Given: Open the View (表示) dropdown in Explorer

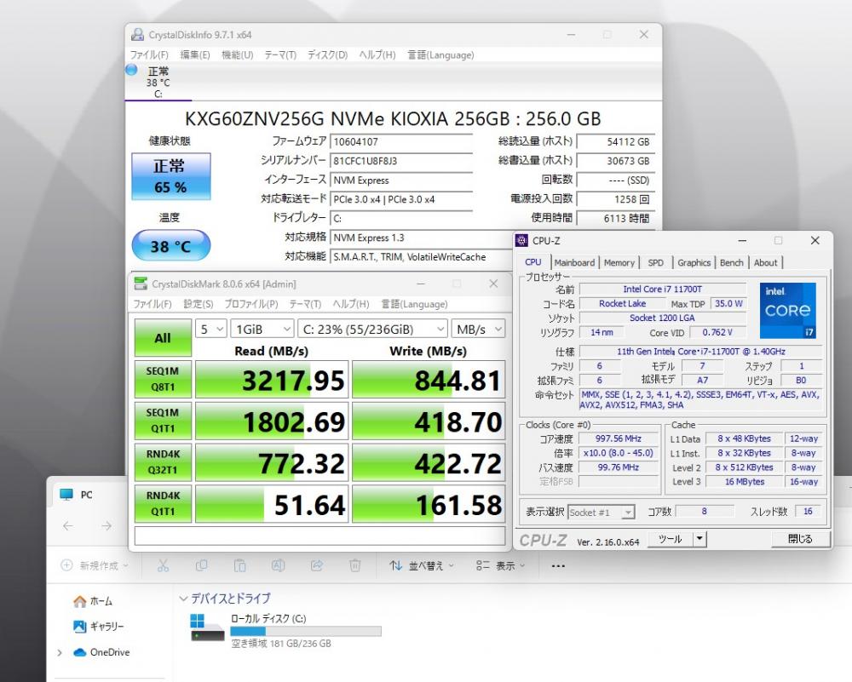Looking at the screenshot, I should pyautogui.click(x=500, y=566).
